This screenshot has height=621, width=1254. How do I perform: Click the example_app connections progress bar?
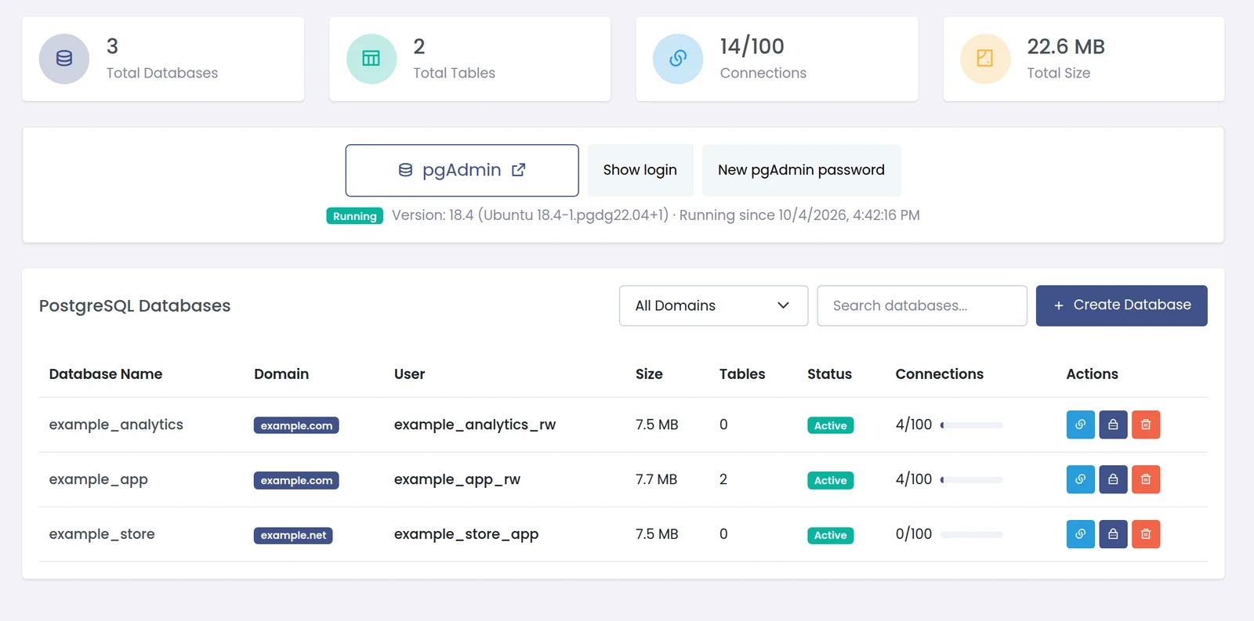pos(972,480)
